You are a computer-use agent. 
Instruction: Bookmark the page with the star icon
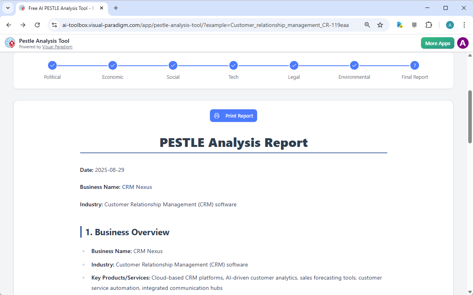click(x=380, y=25)
